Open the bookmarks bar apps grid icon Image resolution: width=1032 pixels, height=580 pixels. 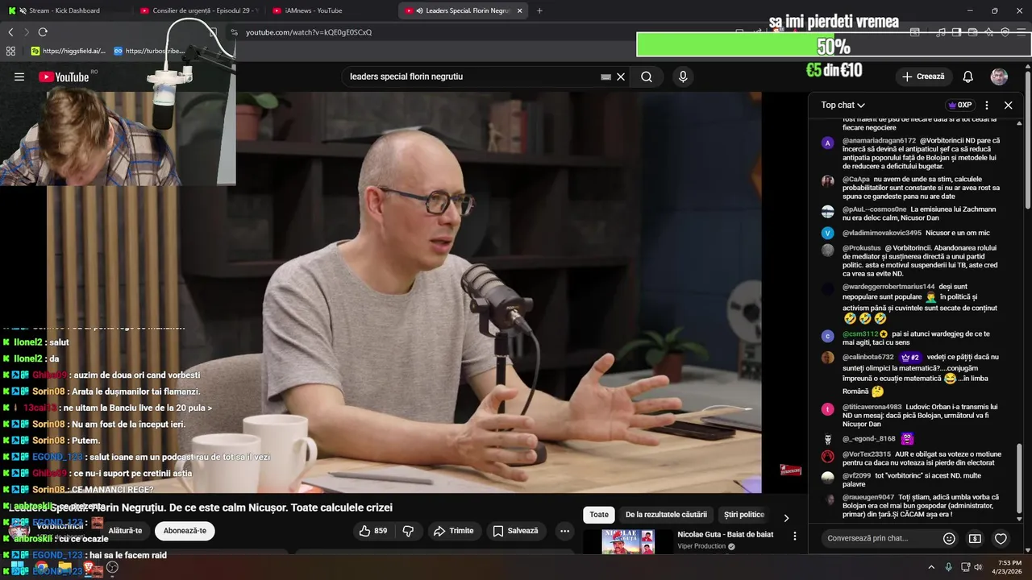10,51
